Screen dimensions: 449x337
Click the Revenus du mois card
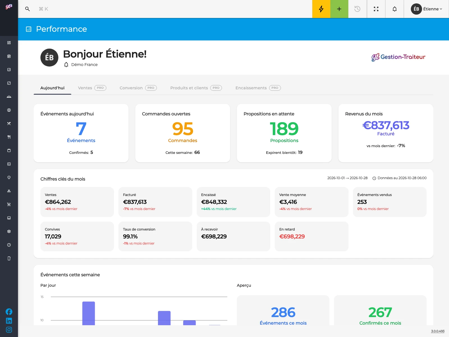(x=386, y=133)
